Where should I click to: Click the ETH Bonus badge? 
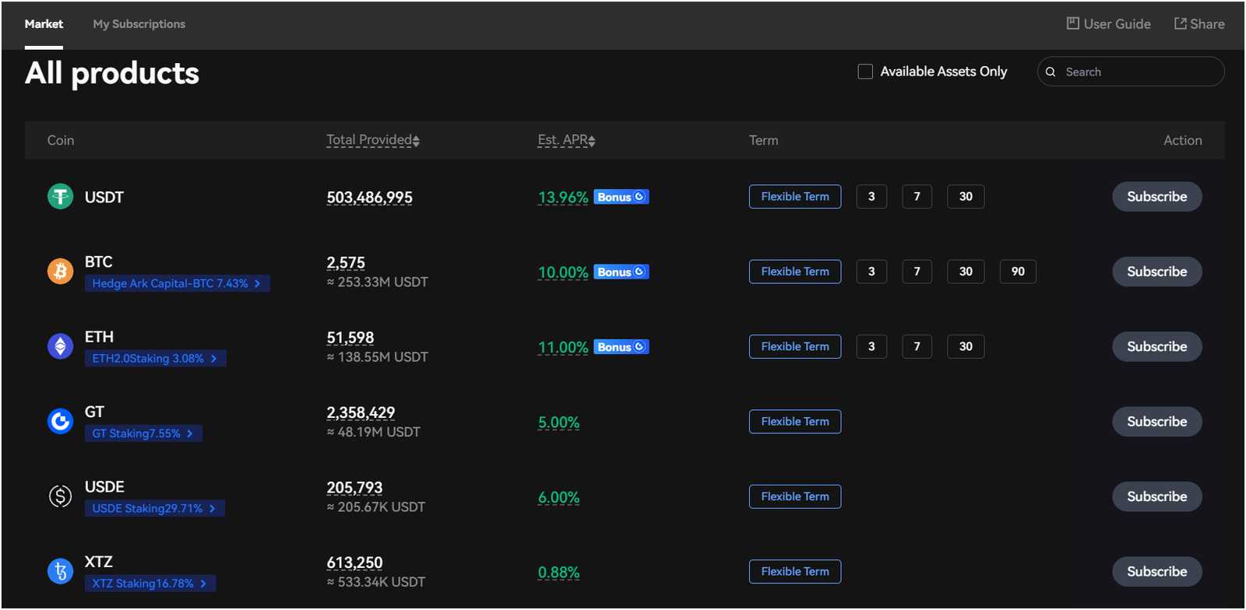click(621, 347)
